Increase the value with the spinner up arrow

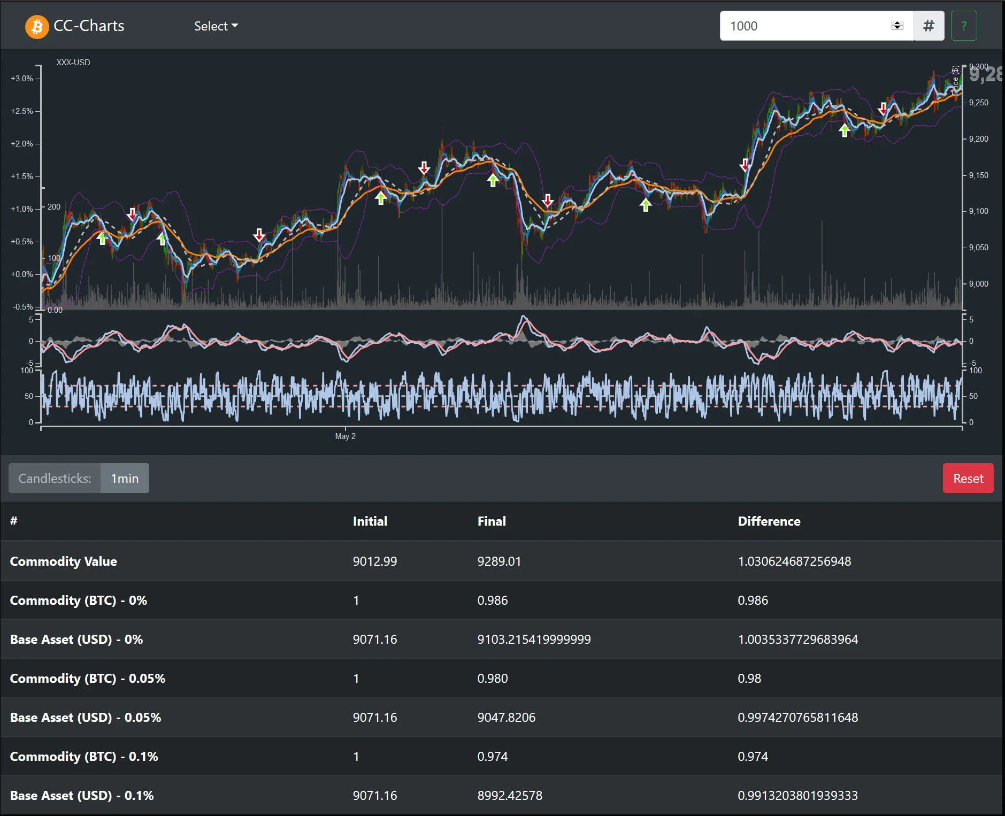click(x=897, y=23)
